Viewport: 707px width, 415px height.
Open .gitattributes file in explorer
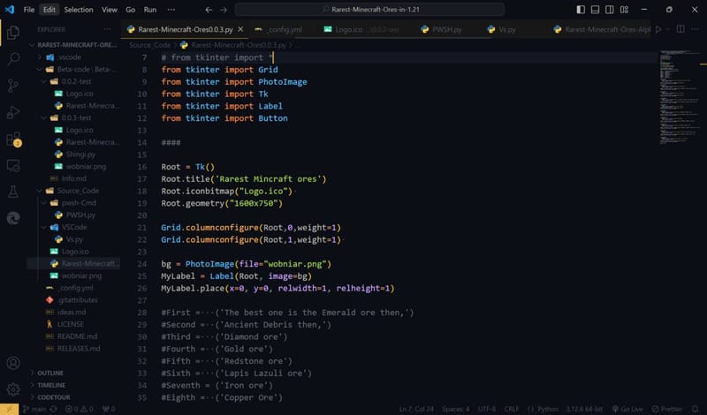[72, 300]
